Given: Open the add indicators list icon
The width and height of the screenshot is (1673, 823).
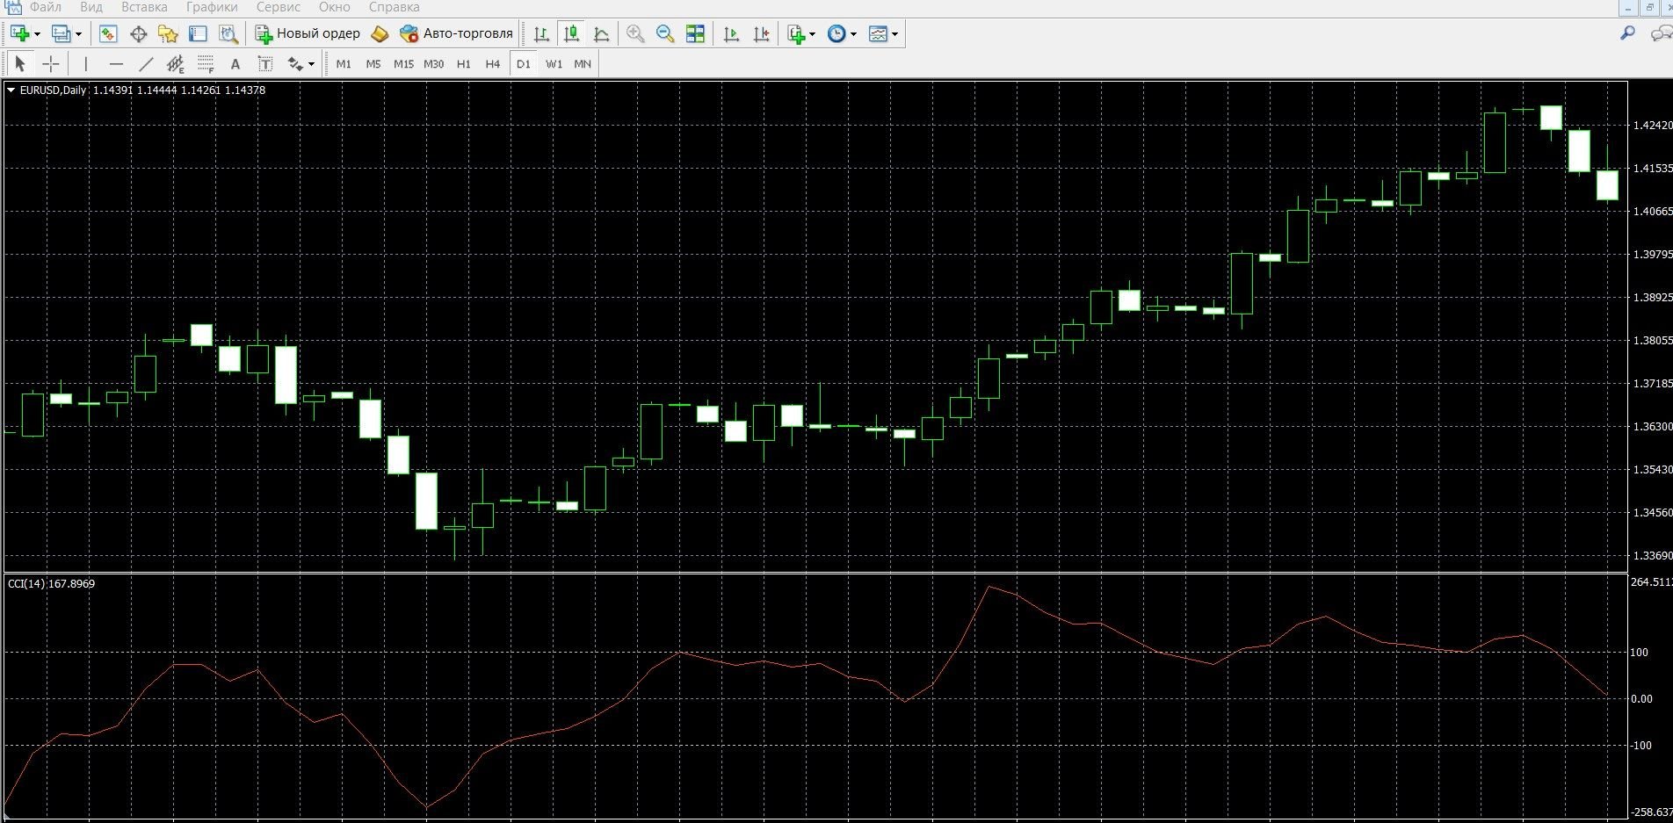Looking at the screenshot, I should [x=796, y=34].
